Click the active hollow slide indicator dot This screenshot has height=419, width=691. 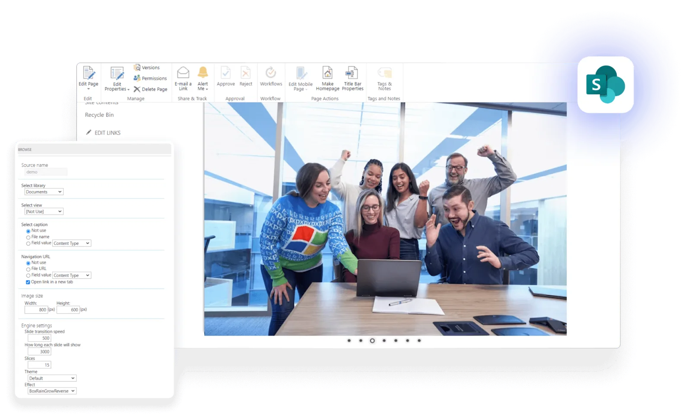(372, 341)
